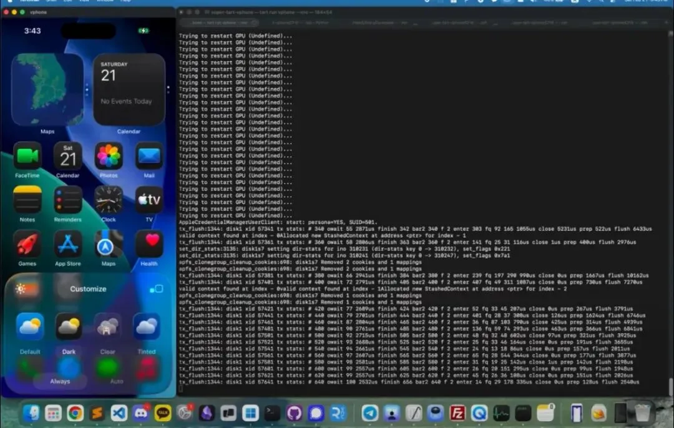Launch the Games app with rocket icon
Viewport: 674px width, 428px height.
27,245
